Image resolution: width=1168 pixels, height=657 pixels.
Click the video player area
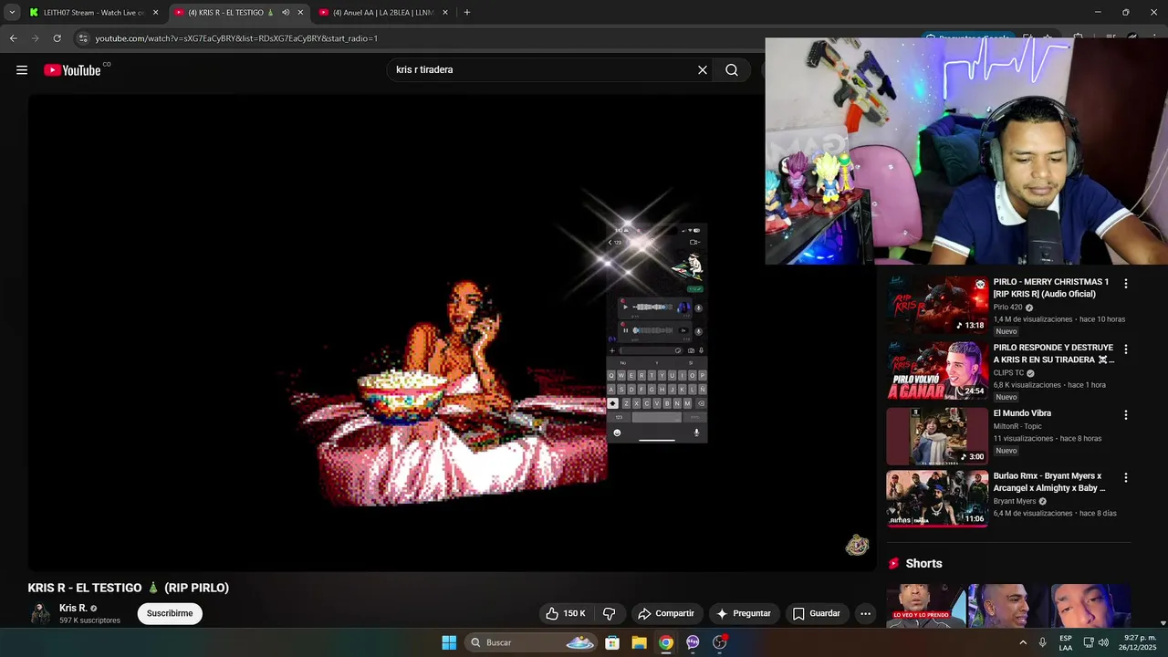(x=452, y=333)
